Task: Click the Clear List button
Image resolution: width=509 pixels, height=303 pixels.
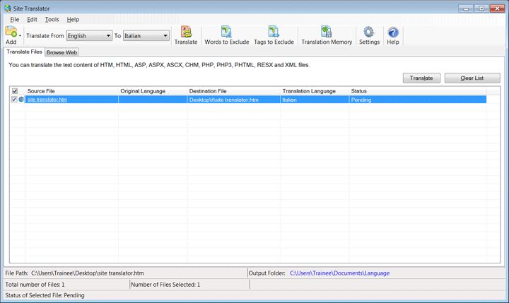Action: click(x=472, y=78)
